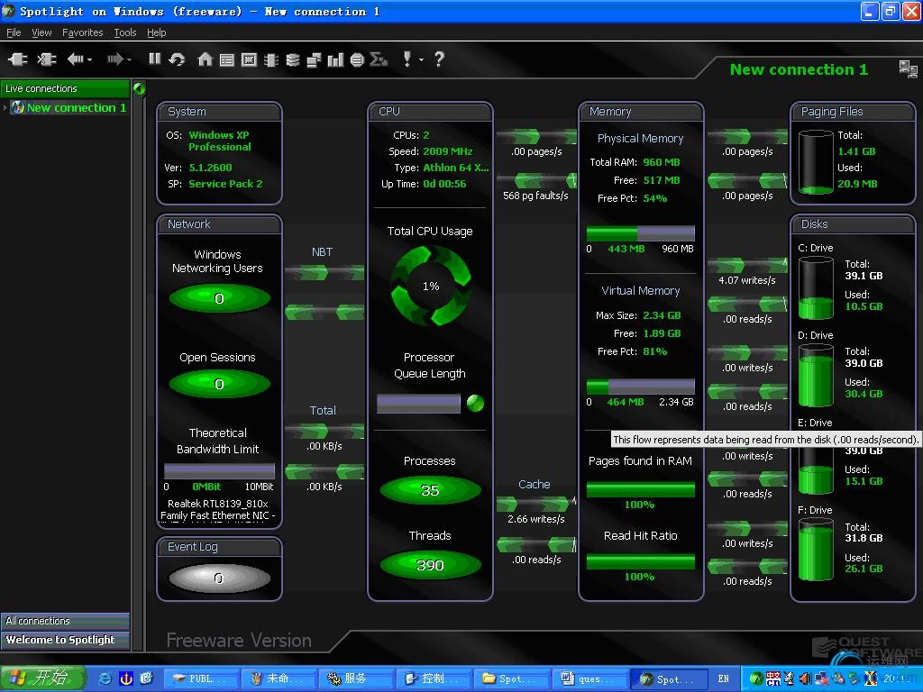
Task: Open the Activity bar chart icon
Action: 335,59
